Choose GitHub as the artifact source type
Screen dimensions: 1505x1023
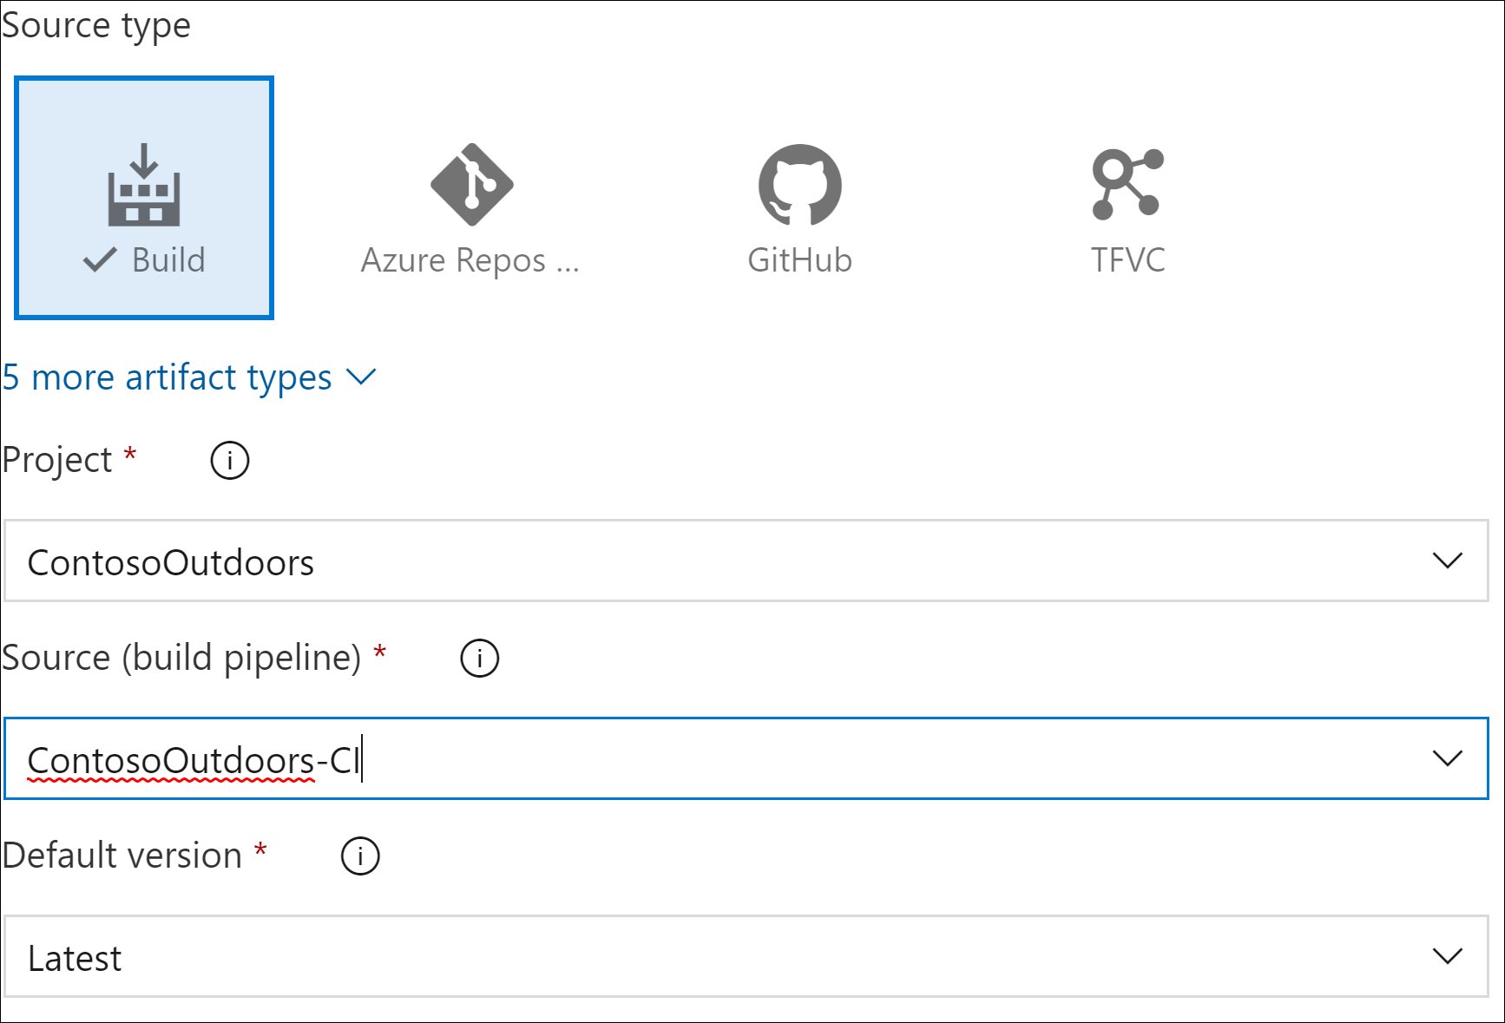pyautogui.click(x=799, y=185)
